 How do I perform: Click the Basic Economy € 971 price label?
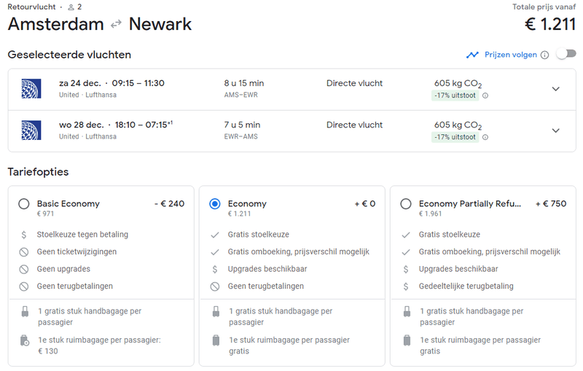point(45,214)
